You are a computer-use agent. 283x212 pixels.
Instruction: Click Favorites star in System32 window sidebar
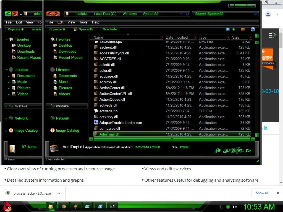click(53, 39)
